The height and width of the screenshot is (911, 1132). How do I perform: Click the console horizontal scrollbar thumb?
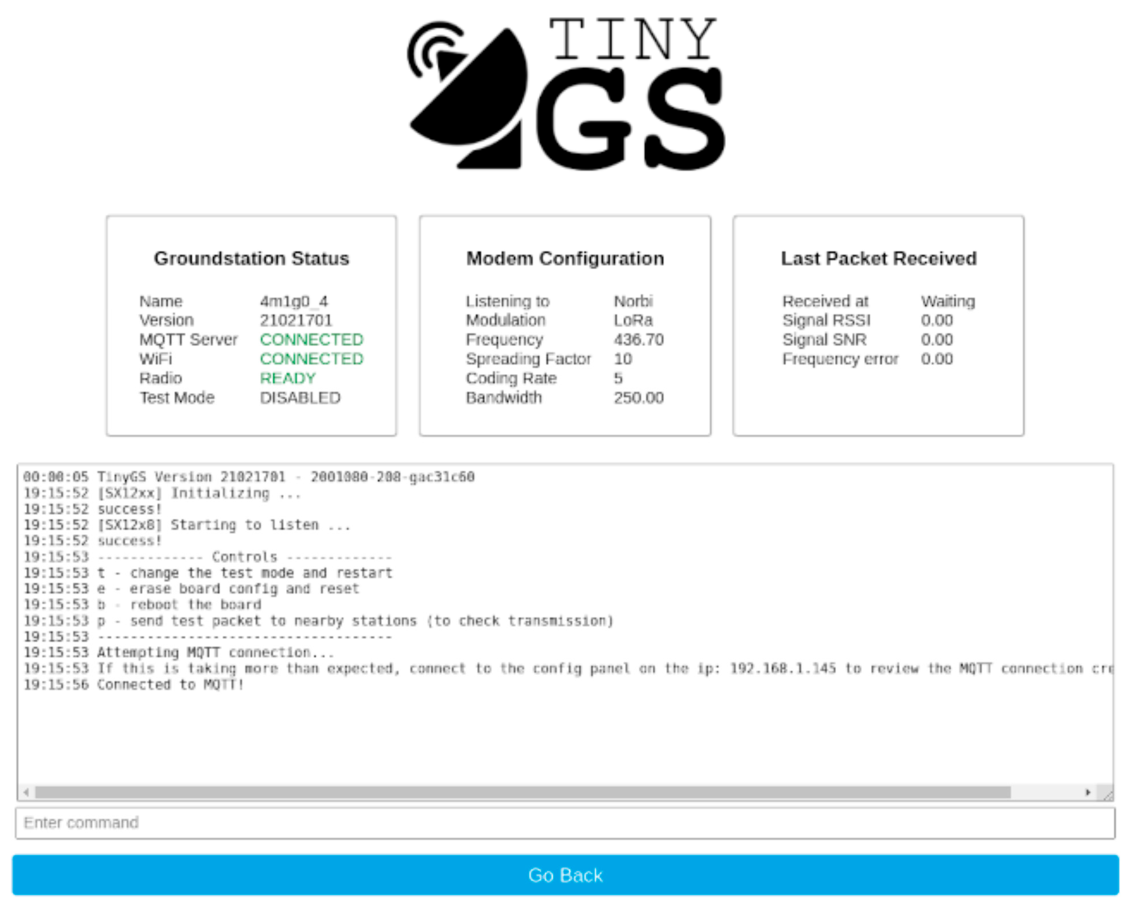coord(522,792)
